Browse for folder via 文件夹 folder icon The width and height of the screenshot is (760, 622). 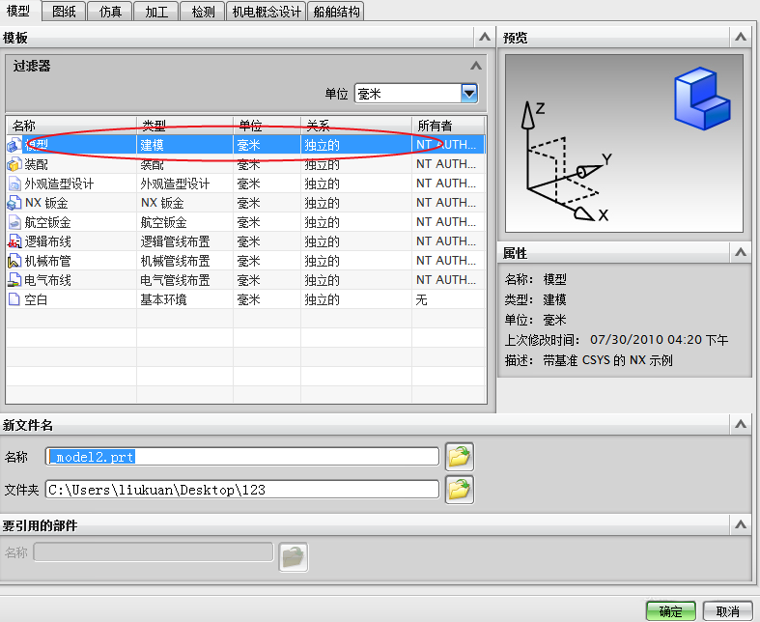pos(459,490)
